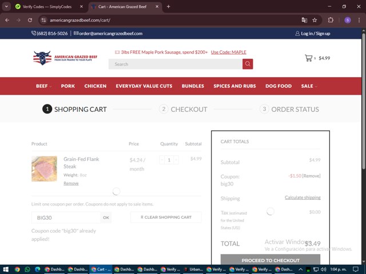
Task: Open the Grain-Fed Flank Steak product link
Action: tap(81, 163)
